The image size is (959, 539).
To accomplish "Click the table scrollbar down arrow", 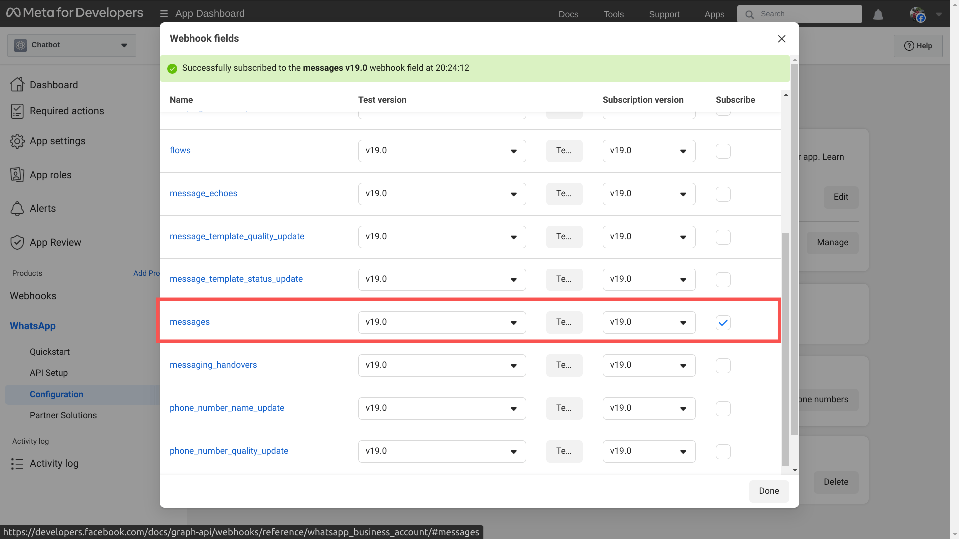I will click(795, 470).
